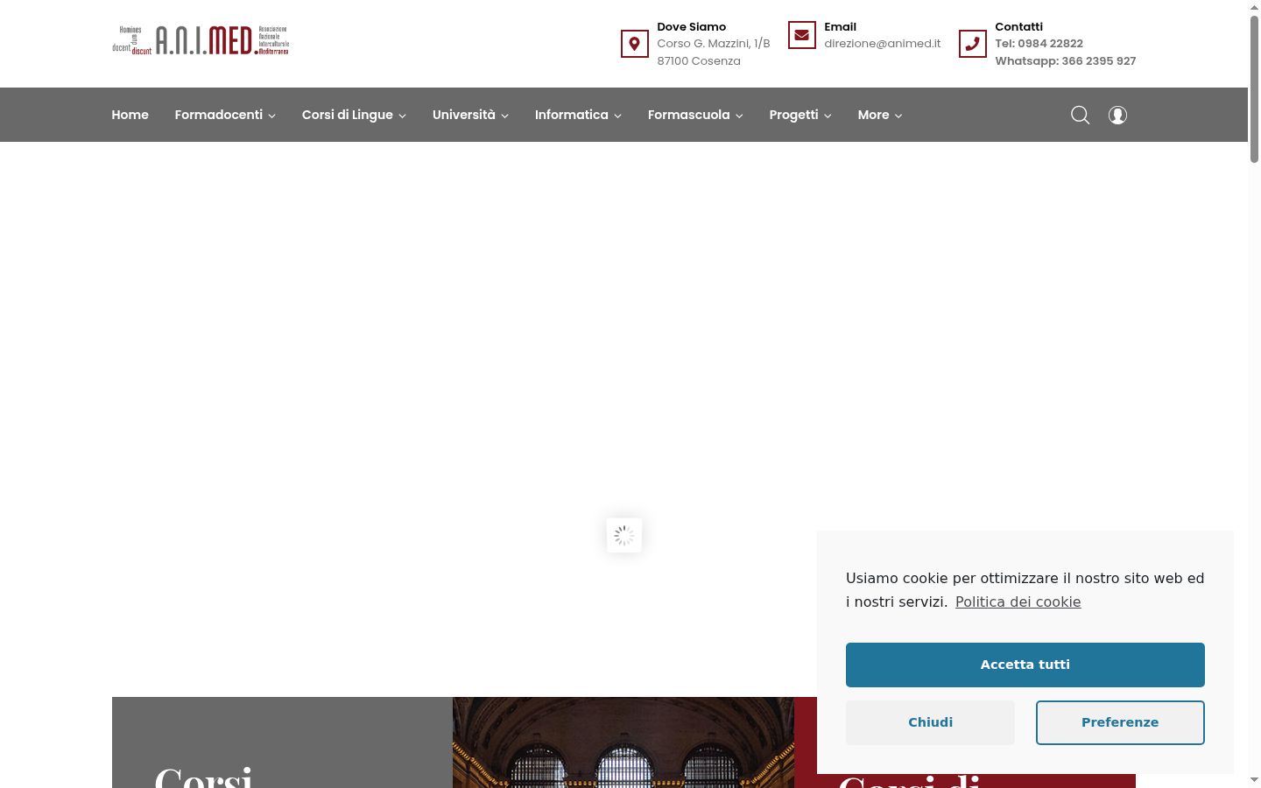Image resolution: width=1261 pixels, height=788 pixels.
Task: Open the Politica dei cookie link
Action: click(x=1018, y=602)
